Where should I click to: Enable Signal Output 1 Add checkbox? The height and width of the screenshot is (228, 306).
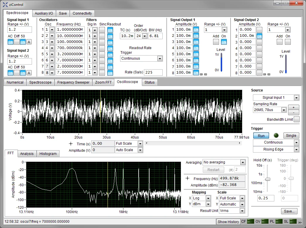coord(216,42)
